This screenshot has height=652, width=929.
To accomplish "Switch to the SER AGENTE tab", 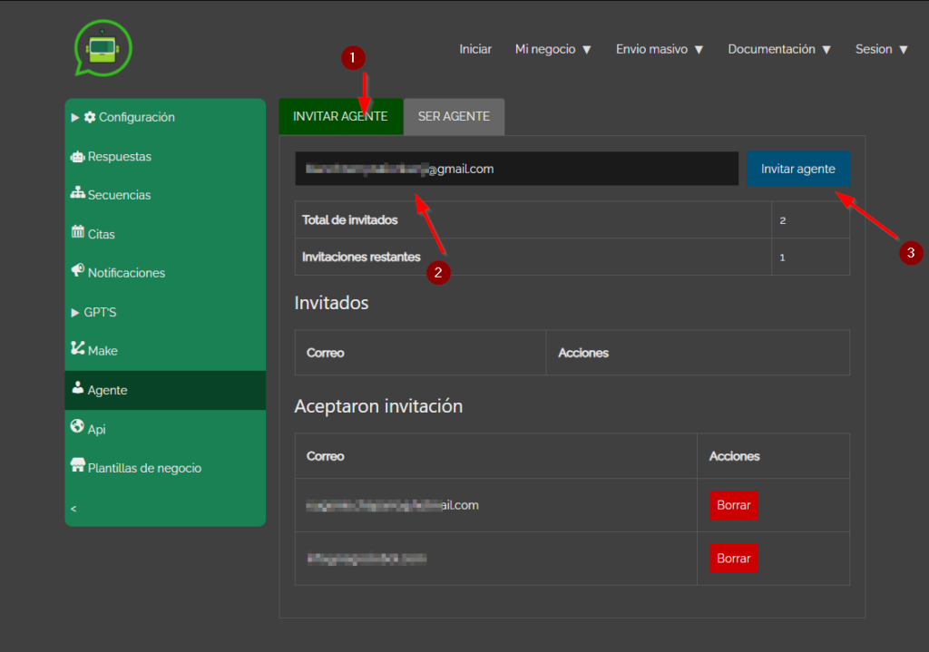I will [454, 117].
